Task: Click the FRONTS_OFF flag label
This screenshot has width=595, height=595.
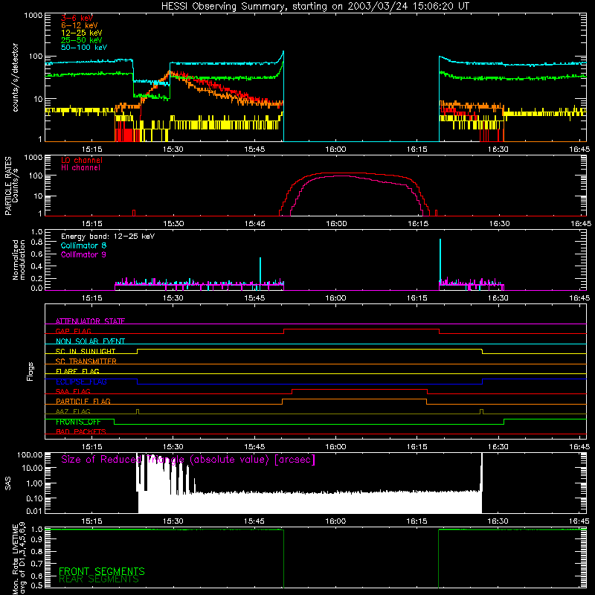Action: (78, 422)
